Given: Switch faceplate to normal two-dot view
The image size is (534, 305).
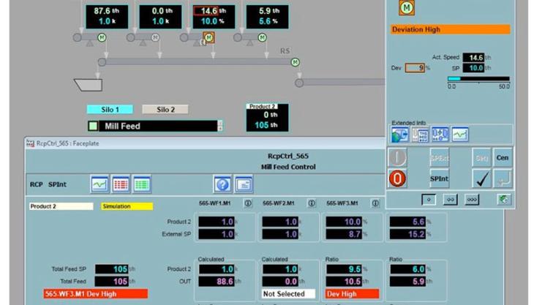Looking at the screenshot, I should 450,200.
